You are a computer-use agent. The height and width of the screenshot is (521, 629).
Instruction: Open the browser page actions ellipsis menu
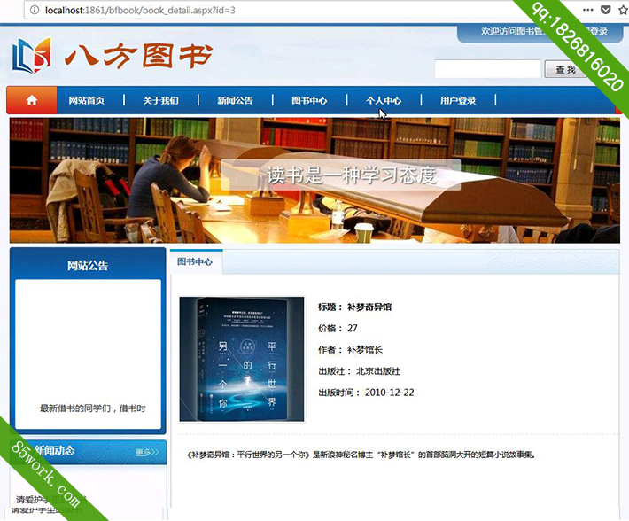pos(587,10)
